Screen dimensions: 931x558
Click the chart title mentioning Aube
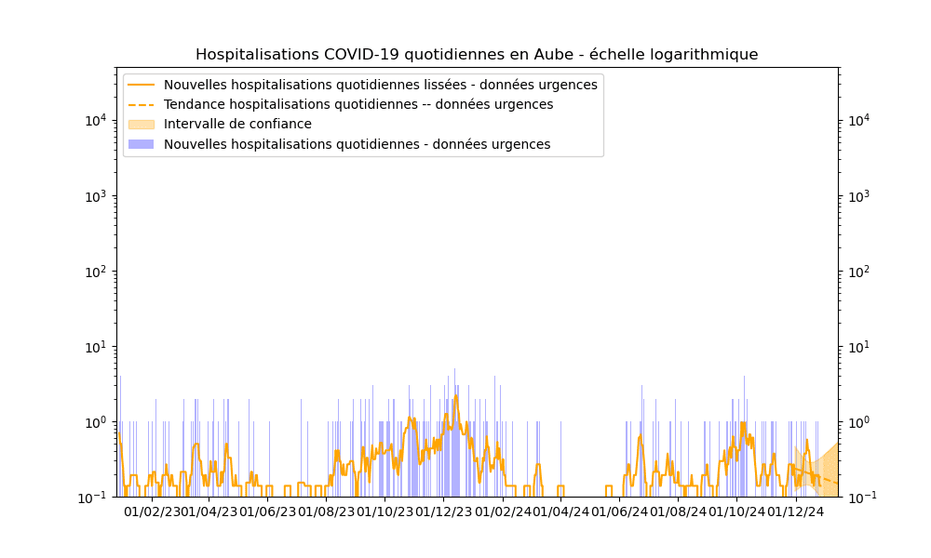(477, 55)
